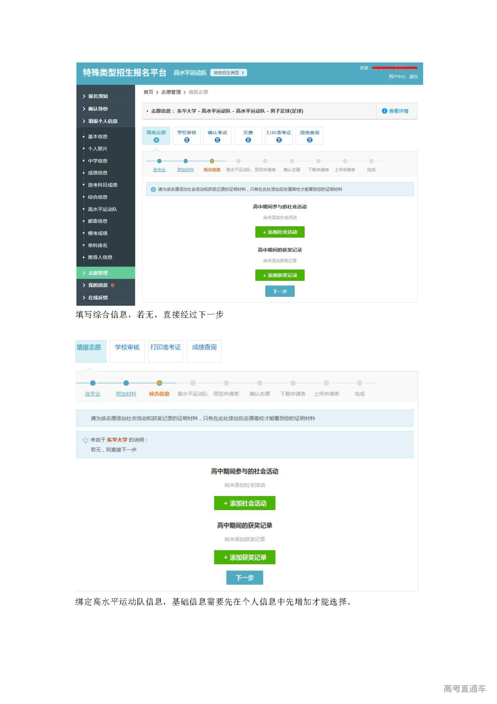Click the 附加材料 step link in upper progress bar
This screenshot has width=497, height=704.
186,170
